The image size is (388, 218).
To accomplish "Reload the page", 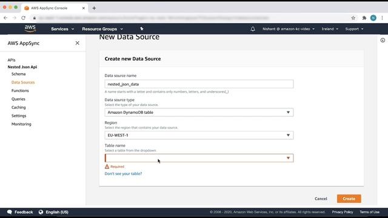I will pyautogui.click(x=23, y=18).
